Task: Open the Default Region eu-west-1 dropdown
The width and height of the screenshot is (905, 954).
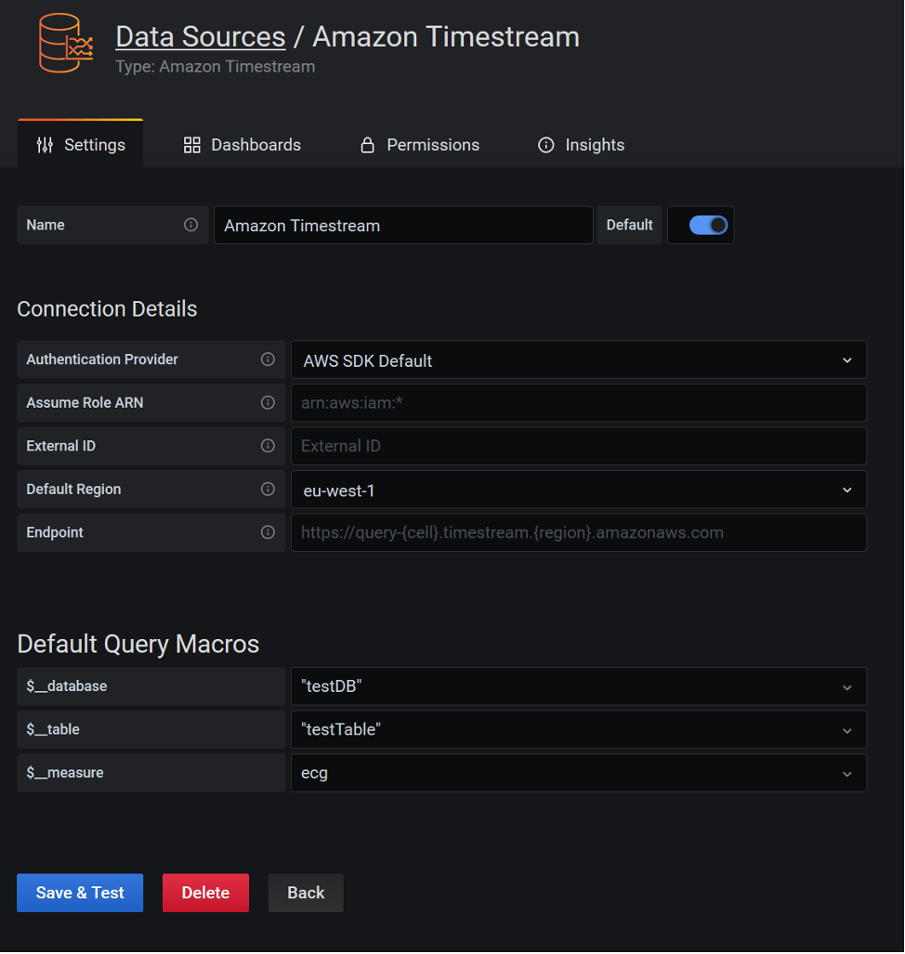Action: pyautogui.click(x=579, y=490)
